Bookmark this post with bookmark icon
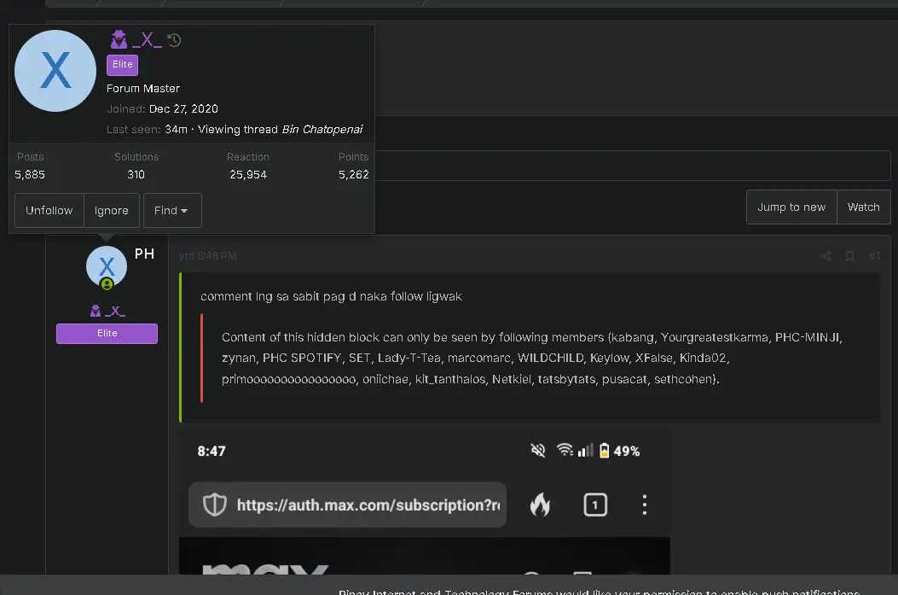The width and height of the screenshot is (898, 595). point(850,255)
